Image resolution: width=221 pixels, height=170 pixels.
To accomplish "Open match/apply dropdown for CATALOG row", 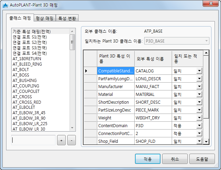I will tap(199, 71).
